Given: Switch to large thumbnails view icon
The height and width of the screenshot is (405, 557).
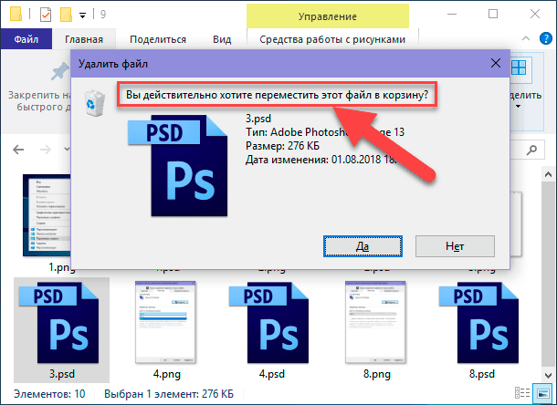Looking at the screenshot, I should (543, 394).
